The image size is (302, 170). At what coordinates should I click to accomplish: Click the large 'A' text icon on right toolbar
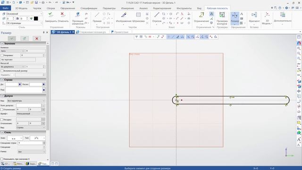(299, 139)
